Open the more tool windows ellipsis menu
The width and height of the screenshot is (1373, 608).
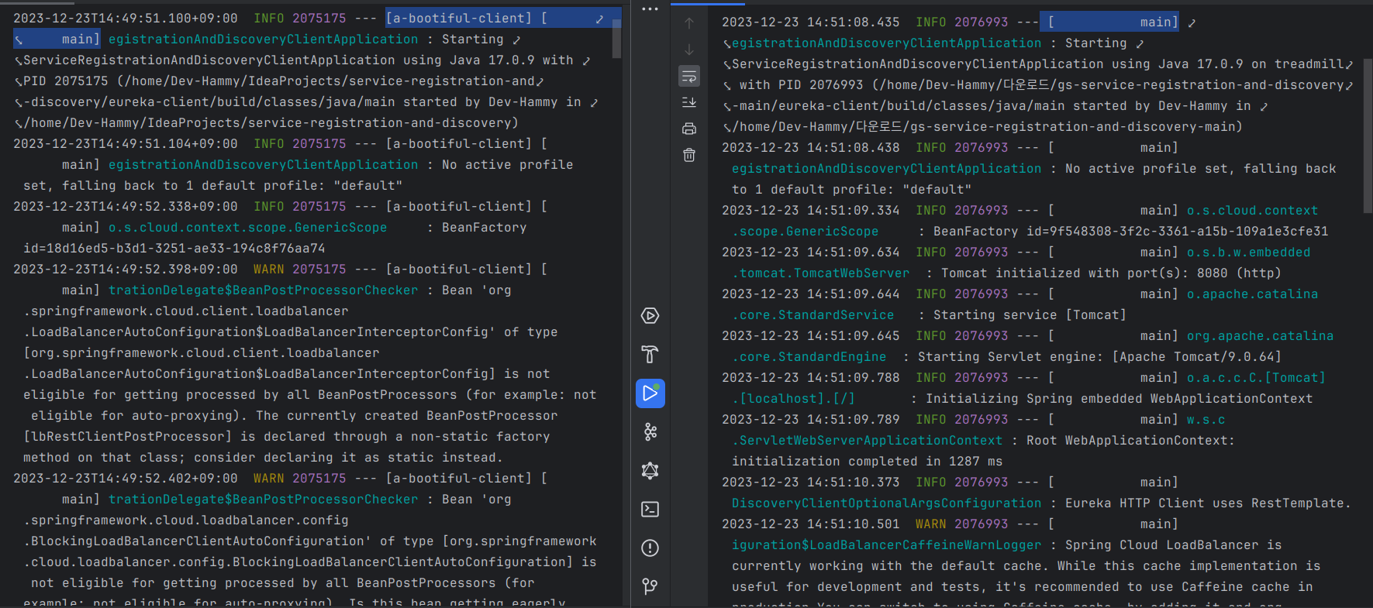pos(650,9)
